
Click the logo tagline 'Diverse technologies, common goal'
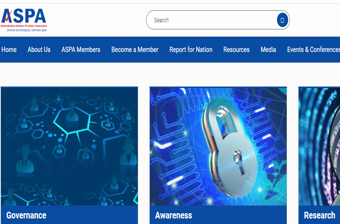(24, 30)
